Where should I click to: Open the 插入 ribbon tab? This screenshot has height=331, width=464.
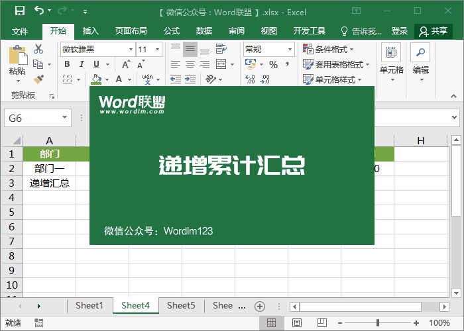coord(91,31)
